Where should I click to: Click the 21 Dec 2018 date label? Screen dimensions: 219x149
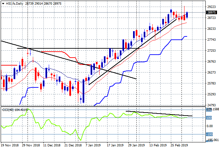pos(73,145)
